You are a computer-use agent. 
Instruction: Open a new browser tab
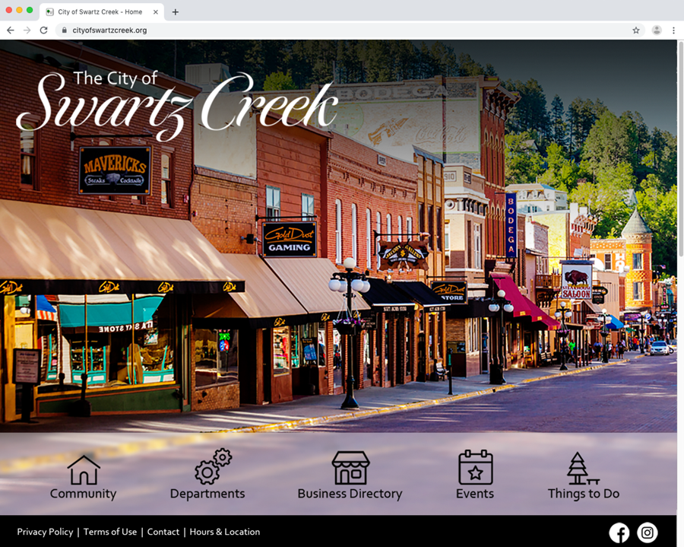coord(177,11)
